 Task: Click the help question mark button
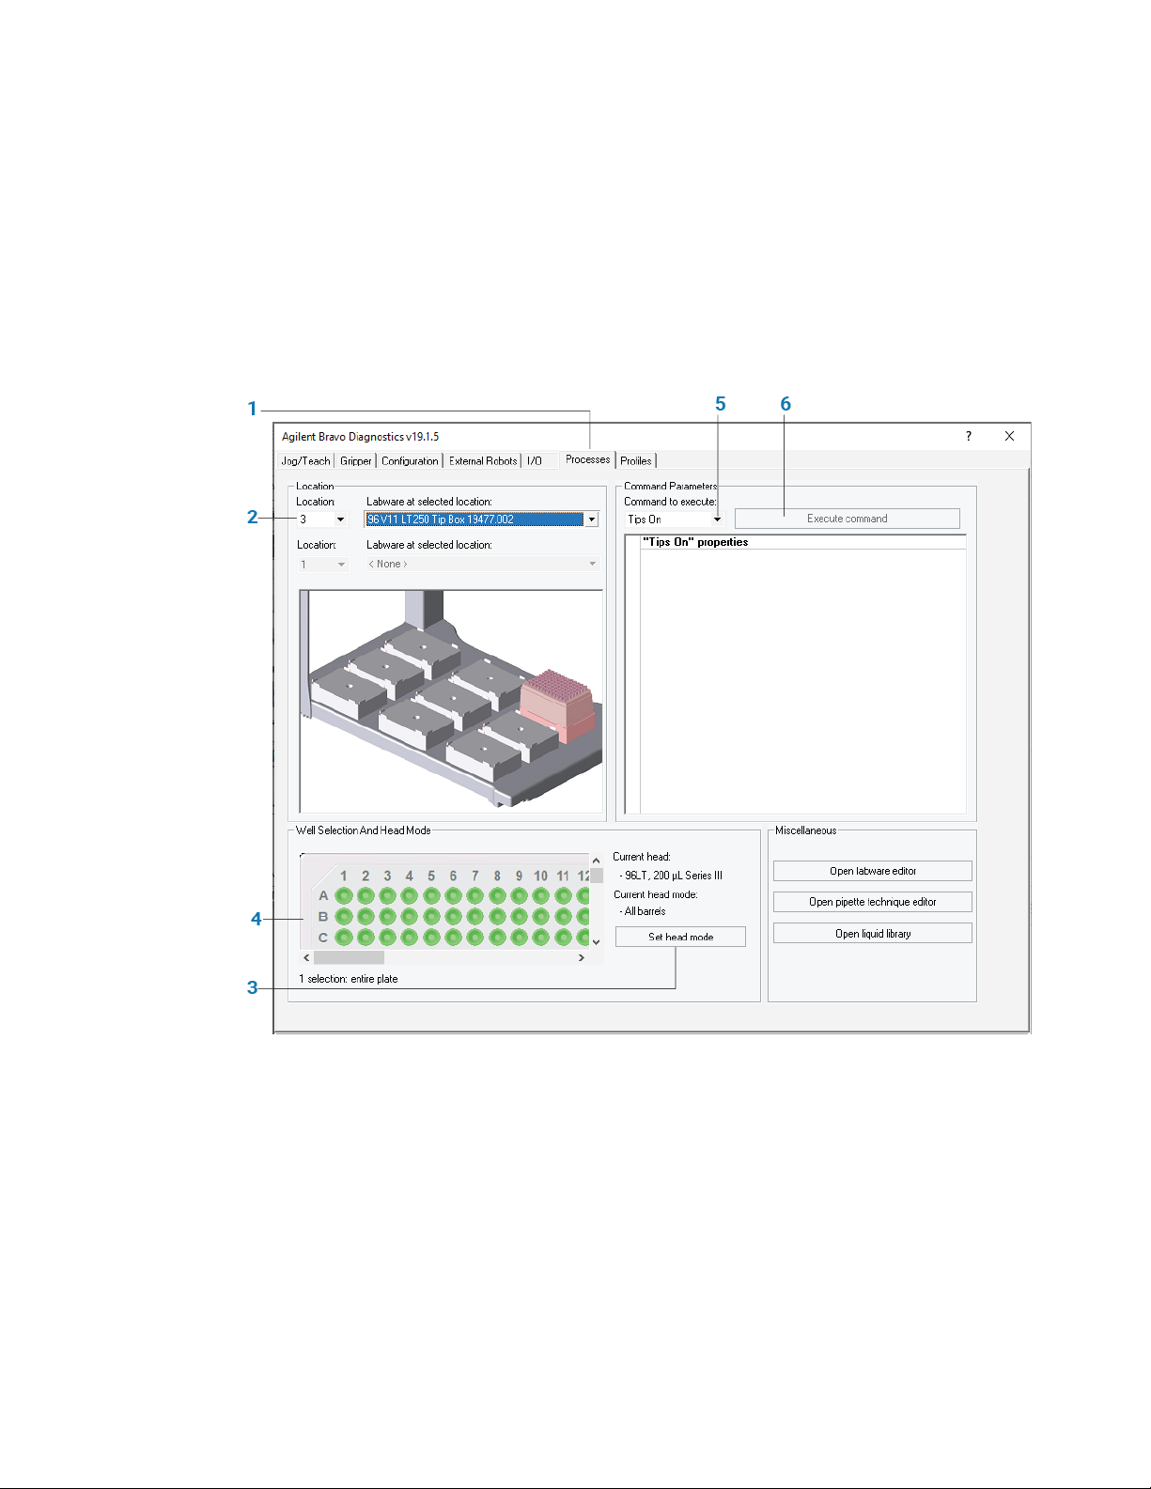point(969,436)
